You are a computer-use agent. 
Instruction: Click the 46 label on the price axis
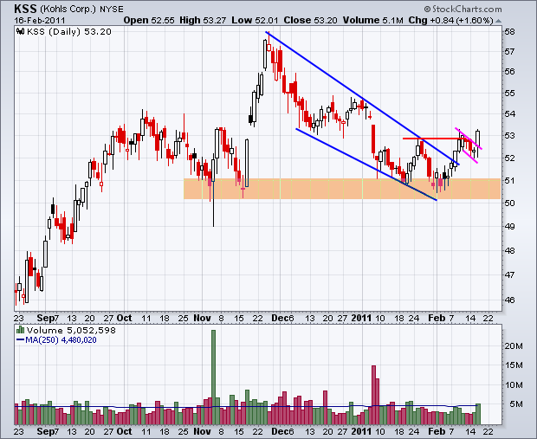tap(509, 300)
